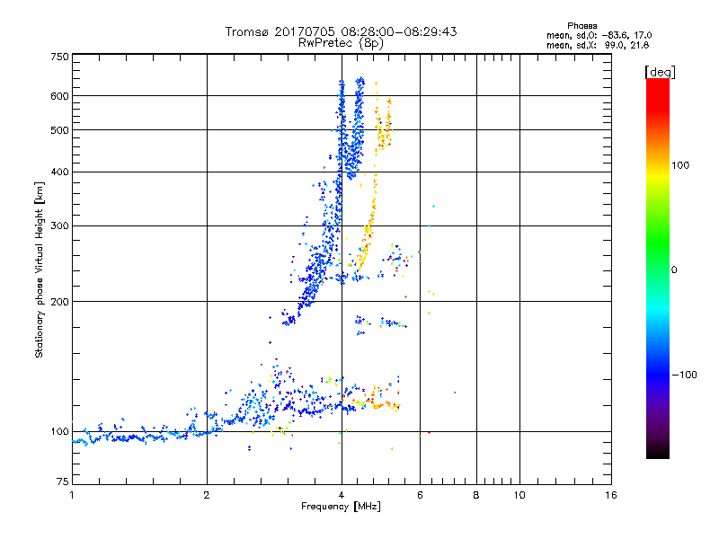Click the '[deg]' colorbar unit label
The height and width of the screenshot is (539, 719).
pyautogui.click(x=660, y=72)
